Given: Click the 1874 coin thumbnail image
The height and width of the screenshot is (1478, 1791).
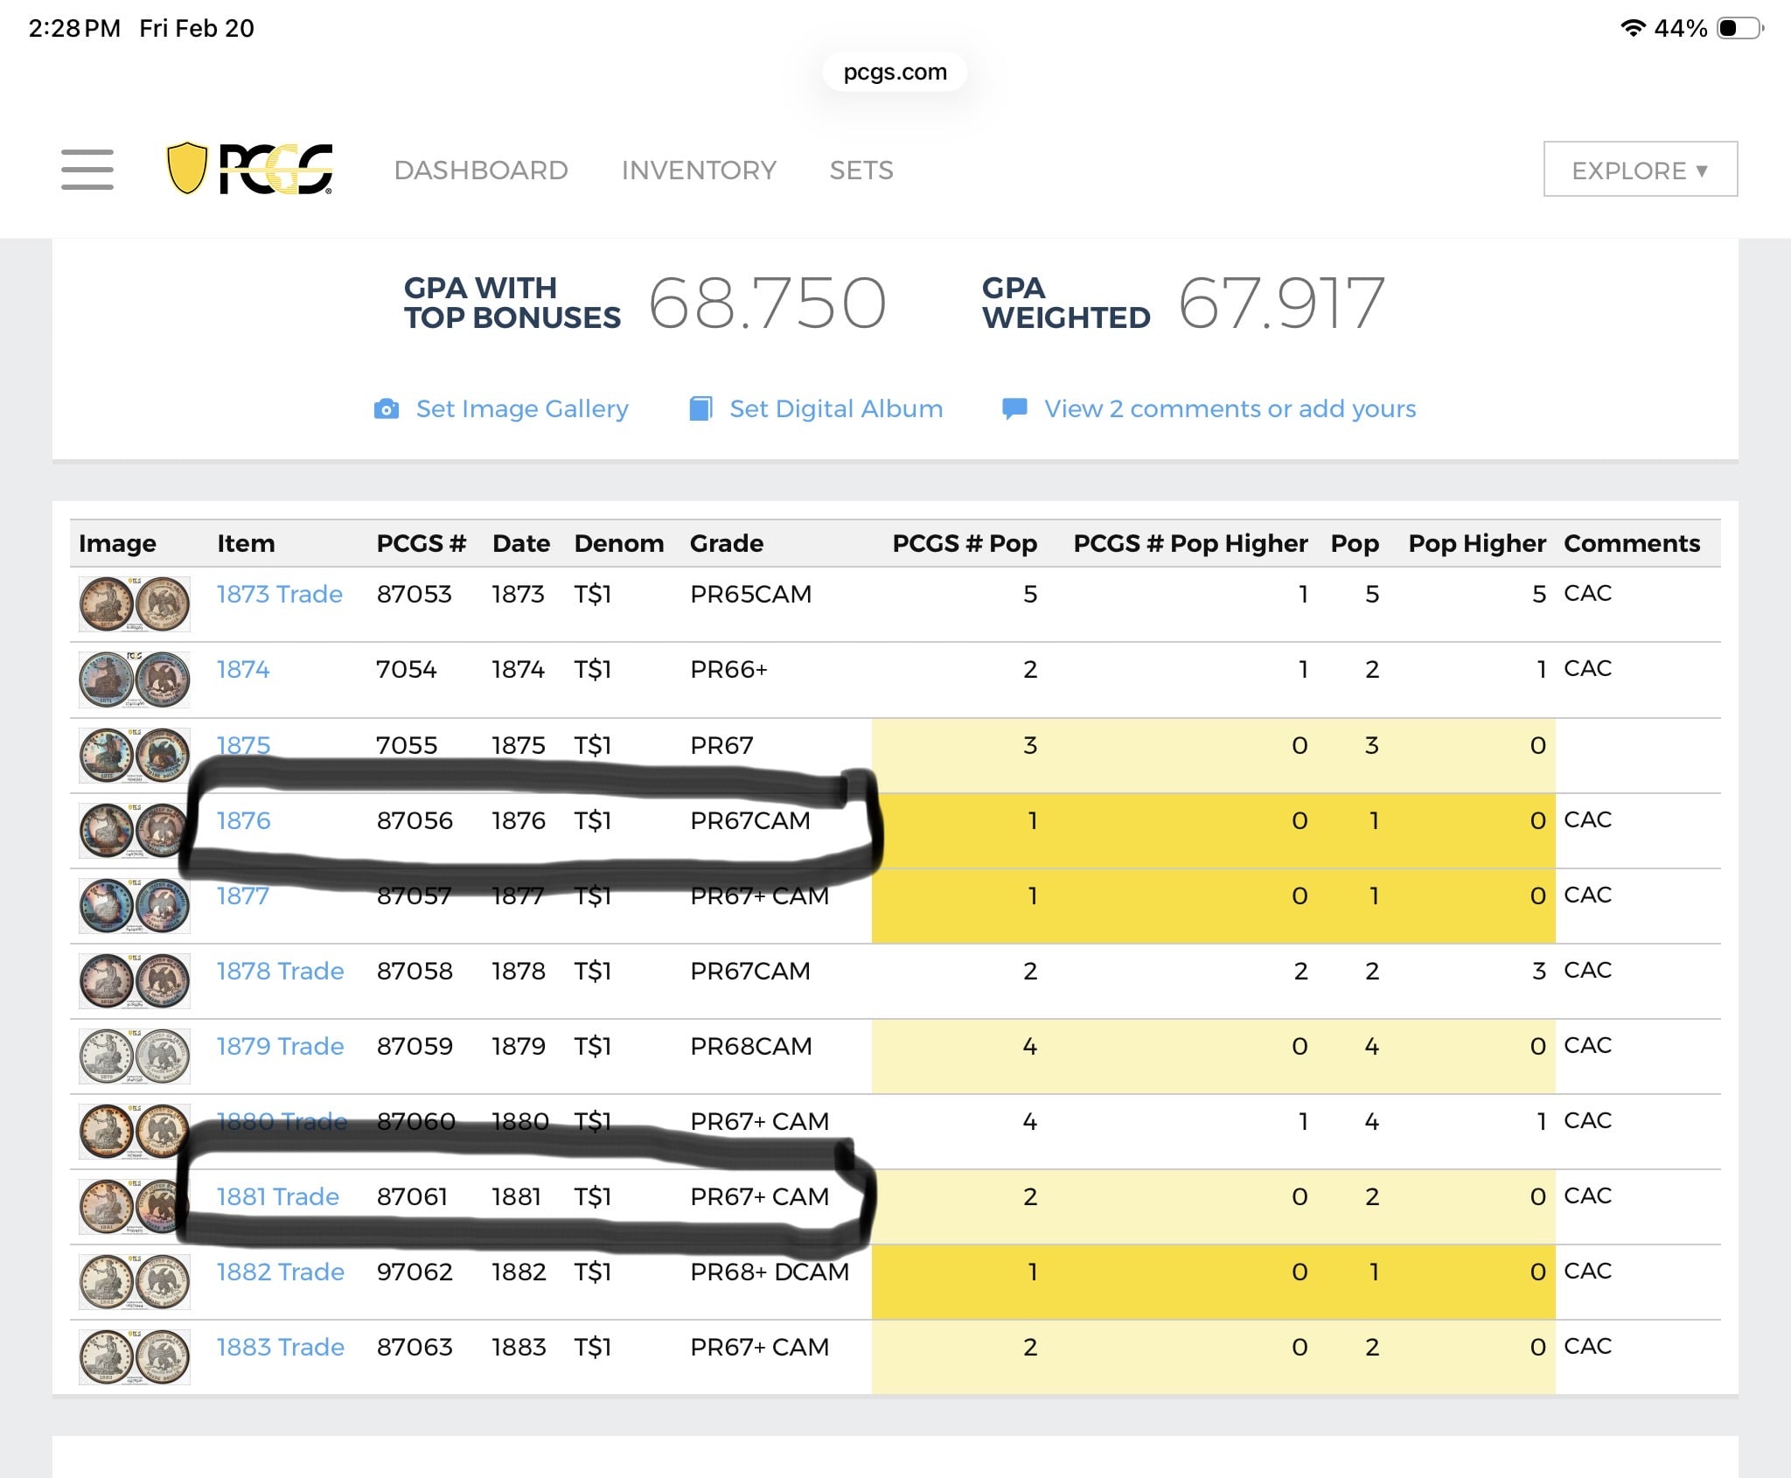Looking at the screenshot, I should (x=134, y=680).
